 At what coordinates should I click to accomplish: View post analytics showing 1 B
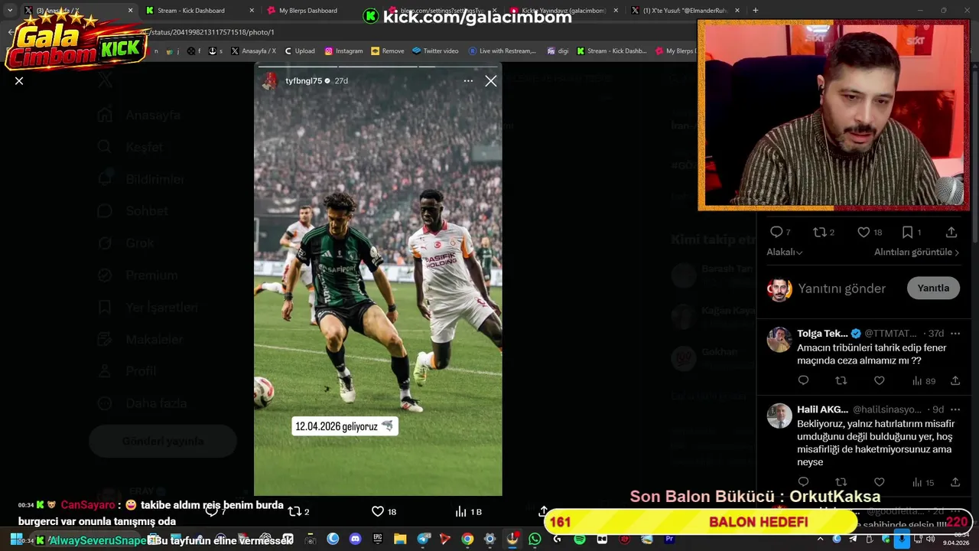pos(468,511)
